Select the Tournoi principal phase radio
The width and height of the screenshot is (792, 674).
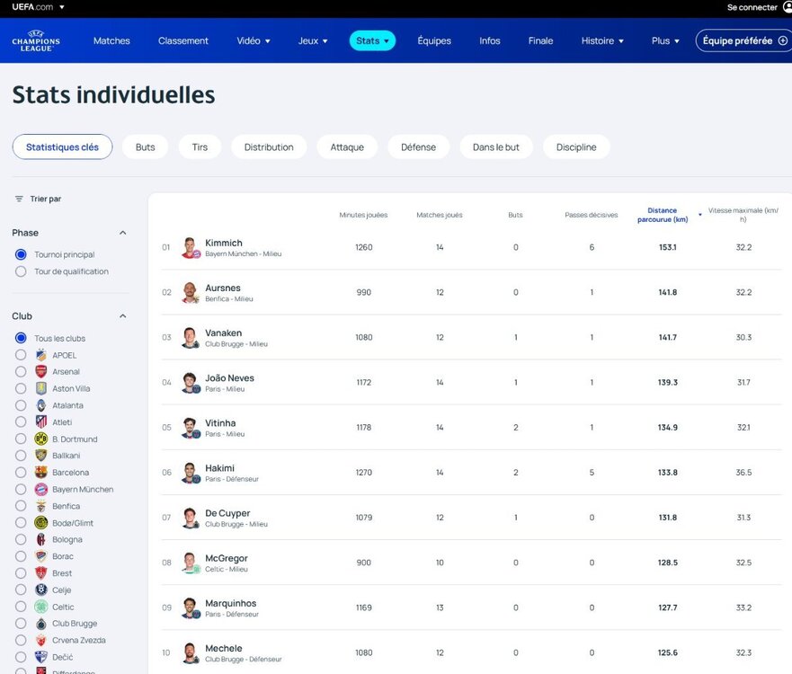[x=21, y=254]
